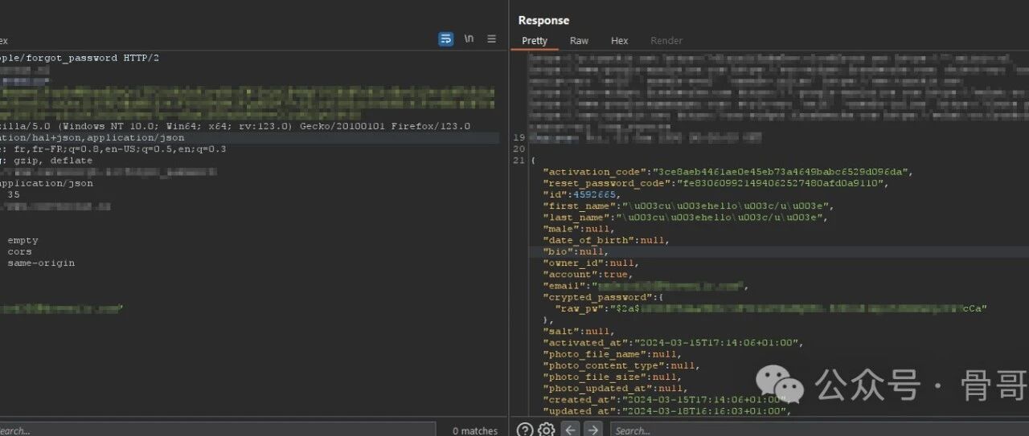
Task: Go to previous search match arrow
Action: (x=570, y=430)
